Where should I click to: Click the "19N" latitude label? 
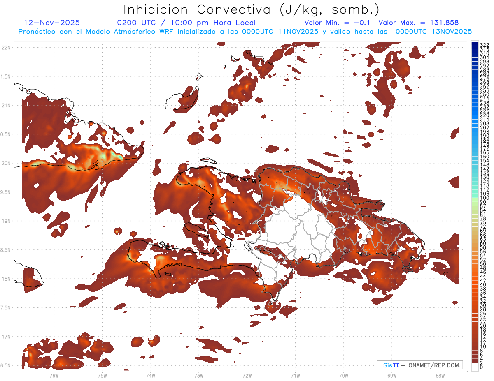point(7,221)
